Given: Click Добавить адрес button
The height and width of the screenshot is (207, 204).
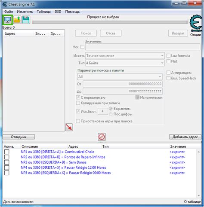Looking at the screenshot, I should point(185,137).
